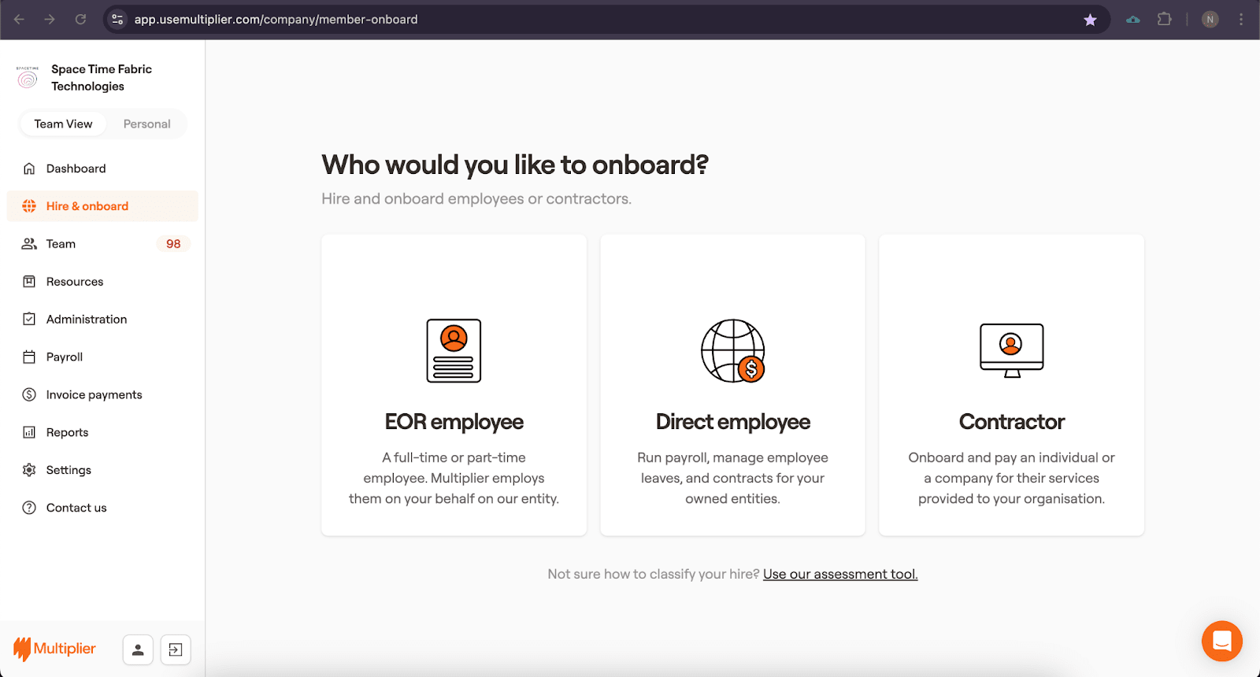The width and height of the screenshot is (1260, 677).
Task: Open Dashboard in the sidebar
Action: [x=102, y=168]
